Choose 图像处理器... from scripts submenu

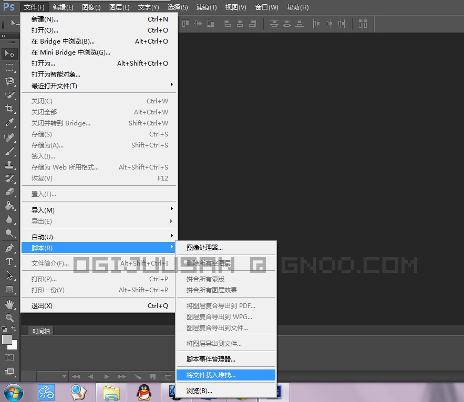pos(204,247)
